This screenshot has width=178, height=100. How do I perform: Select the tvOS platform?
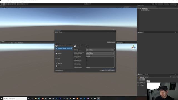(x=64, y=56)
